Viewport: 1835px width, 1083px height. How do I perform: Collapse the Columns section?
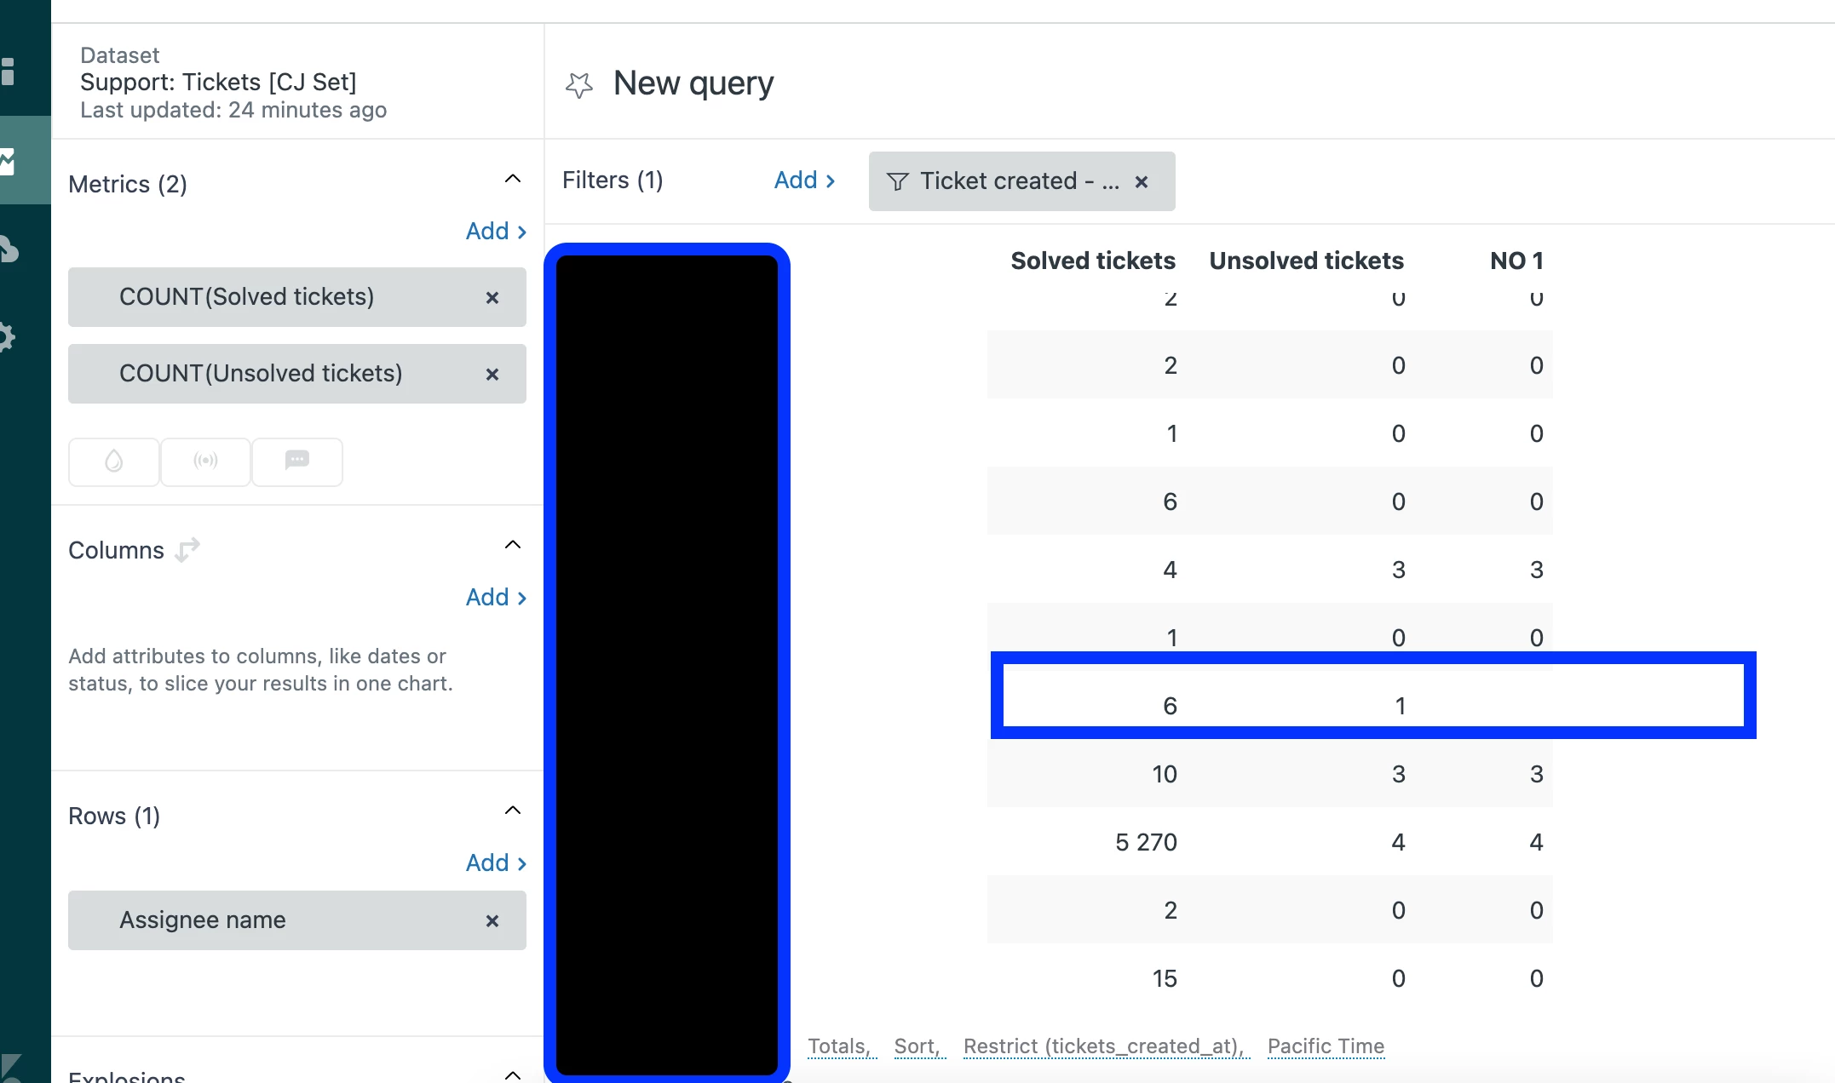(512, 545)
